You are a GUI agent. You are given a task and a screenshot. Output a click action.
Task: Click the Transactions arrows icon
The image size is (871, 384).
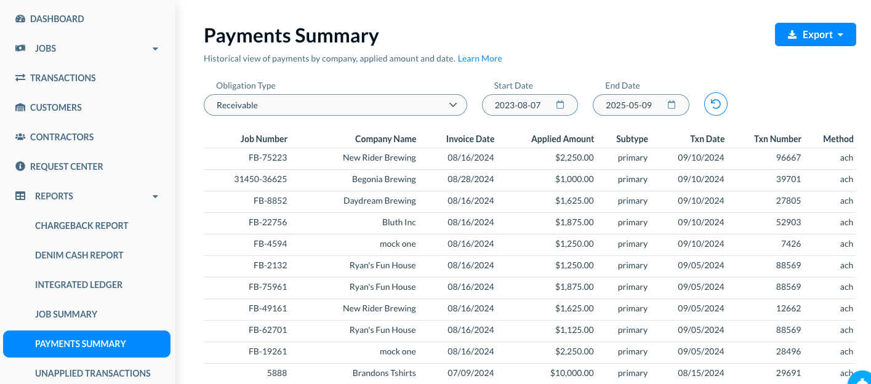tap(20, 78)
